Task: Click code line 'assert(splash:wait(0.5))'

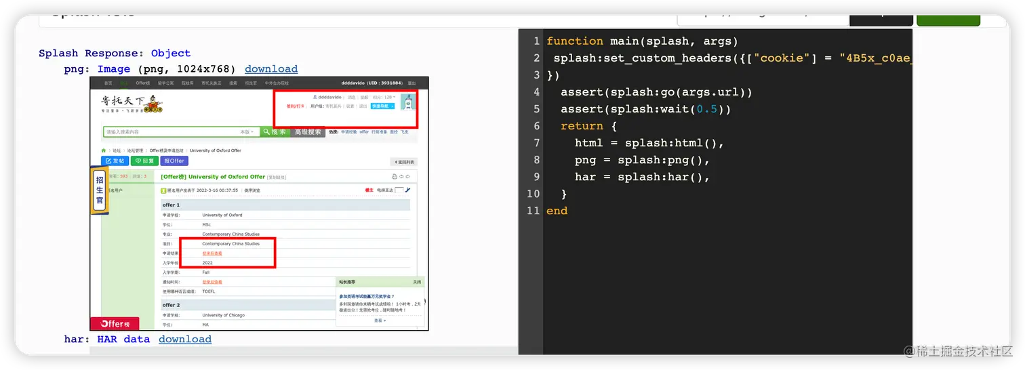Action: pos(645,109)
